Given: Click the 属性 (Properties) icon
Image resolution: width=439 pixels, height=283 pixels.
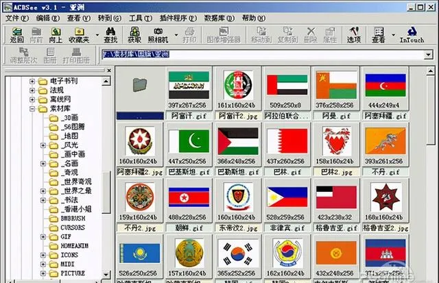Looking at the screenshot, I should coord(330,35).
